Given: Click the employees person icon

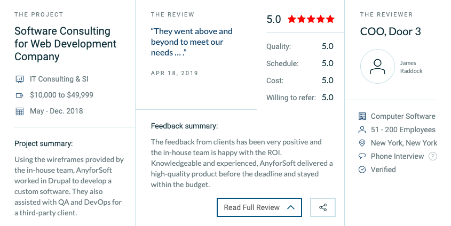Looking at the screenshot, I should [362, 130].
